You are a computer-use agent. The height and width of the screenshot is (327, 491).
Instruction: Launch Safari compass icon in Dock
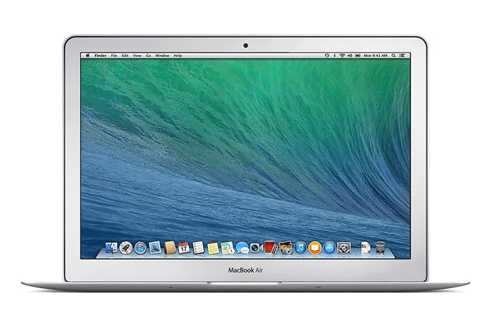tap(140, 248)
